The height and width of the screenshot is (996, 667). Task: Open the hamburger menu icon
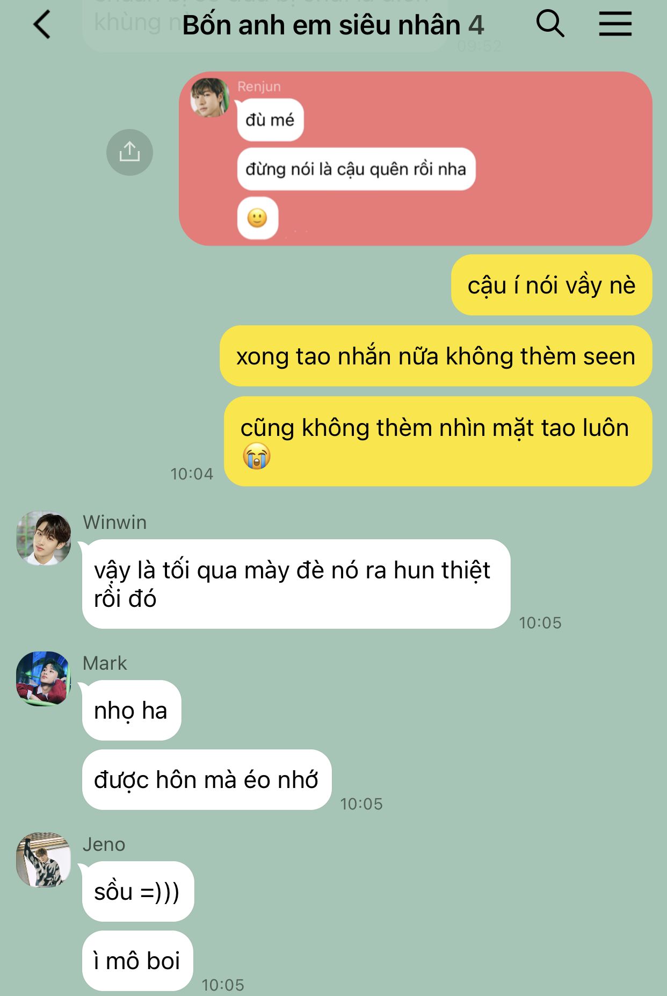[x=615, y=25]
